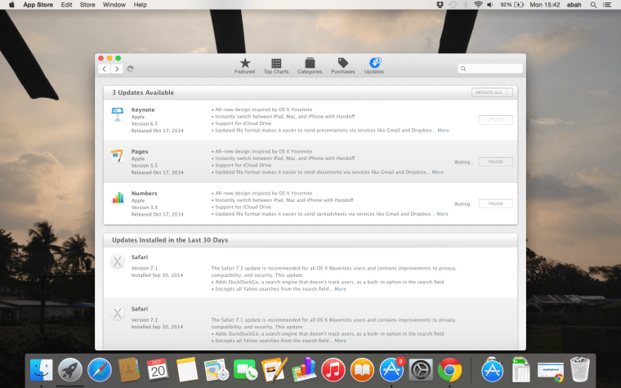Open the Applications folder in Dock
Viewport: 621px width, 388px height.
tap(492, 370)
